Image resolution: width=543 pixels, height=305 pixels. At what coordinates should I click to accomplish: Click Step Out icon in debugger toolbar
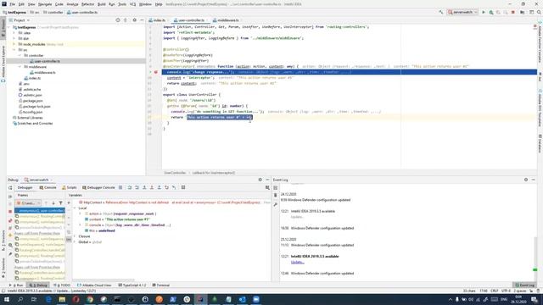159,187
